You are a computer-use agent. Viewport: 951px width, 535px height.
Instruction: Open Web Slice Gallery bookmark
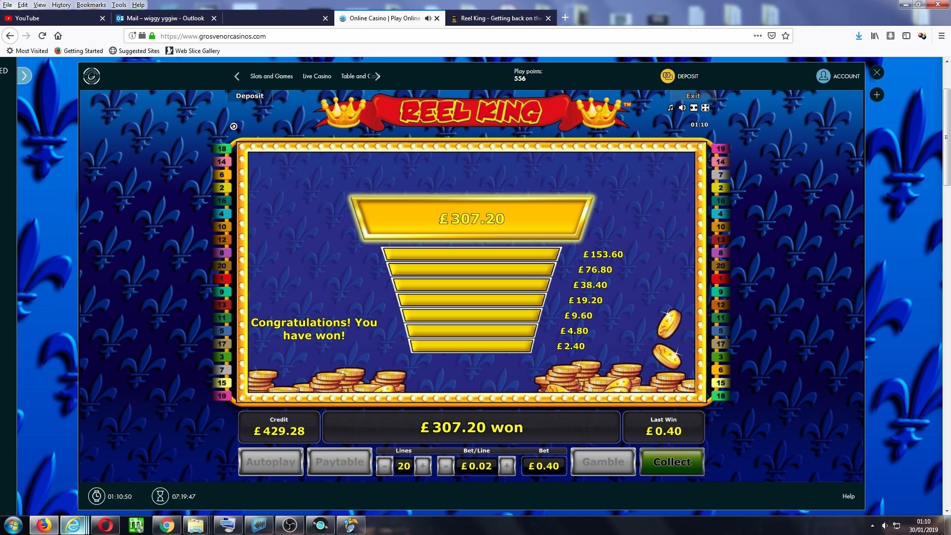click(x=193, y=51)
